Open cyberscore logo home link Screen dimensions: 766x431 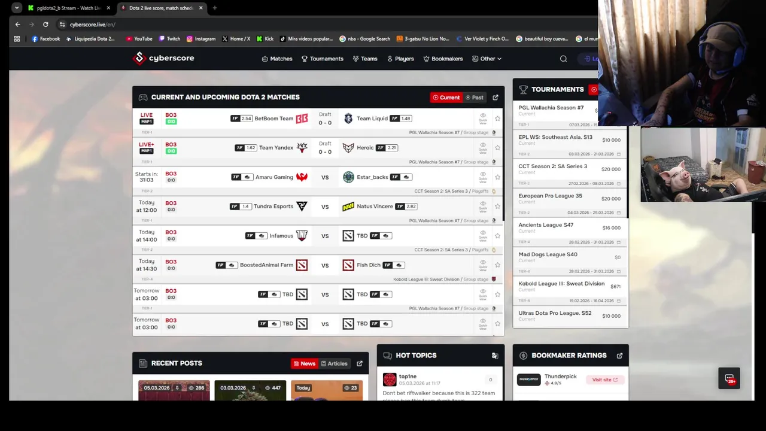(163, 58)
